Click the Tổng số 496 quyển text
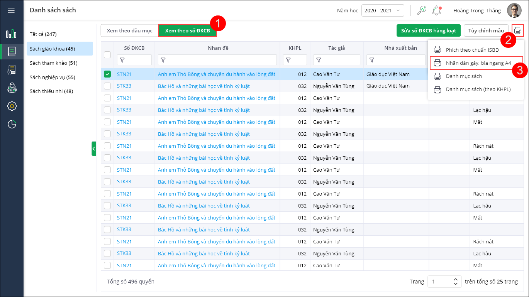Image resolution: width=529 pixels, height=297 pixels. click(131, 282)
